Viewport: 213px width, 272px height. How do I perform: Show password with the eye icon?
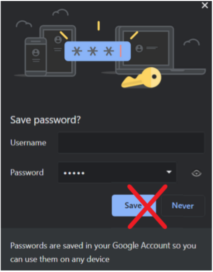click(x=197, y=173)
